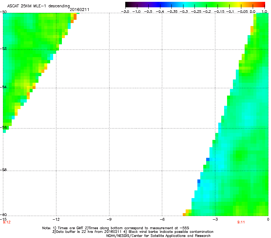The height and width of the screenshot is (238, 271).
Task: Click the -0.25 colorbar tick label
Action: (196, 12)
